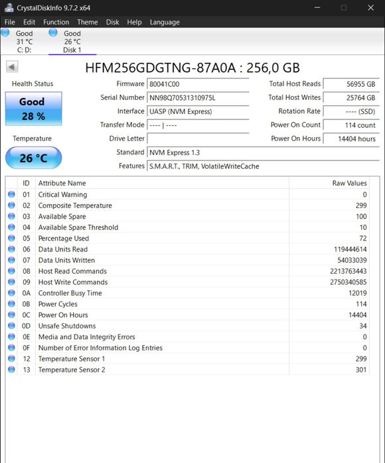The width and height of the screenshot is (385, 463).
Task: Click the blue status orb for Disk 1
Action: tap(53, 32)
